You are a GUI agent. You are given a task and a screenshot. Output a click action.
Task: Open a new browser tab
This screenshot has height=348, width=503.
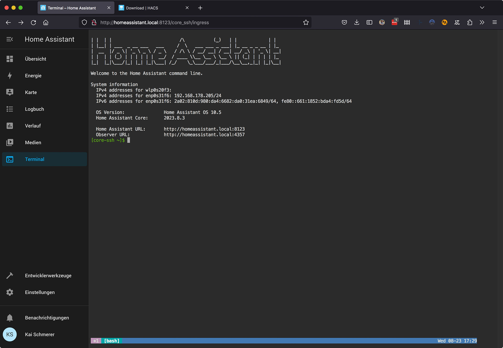tap(200, 8)
